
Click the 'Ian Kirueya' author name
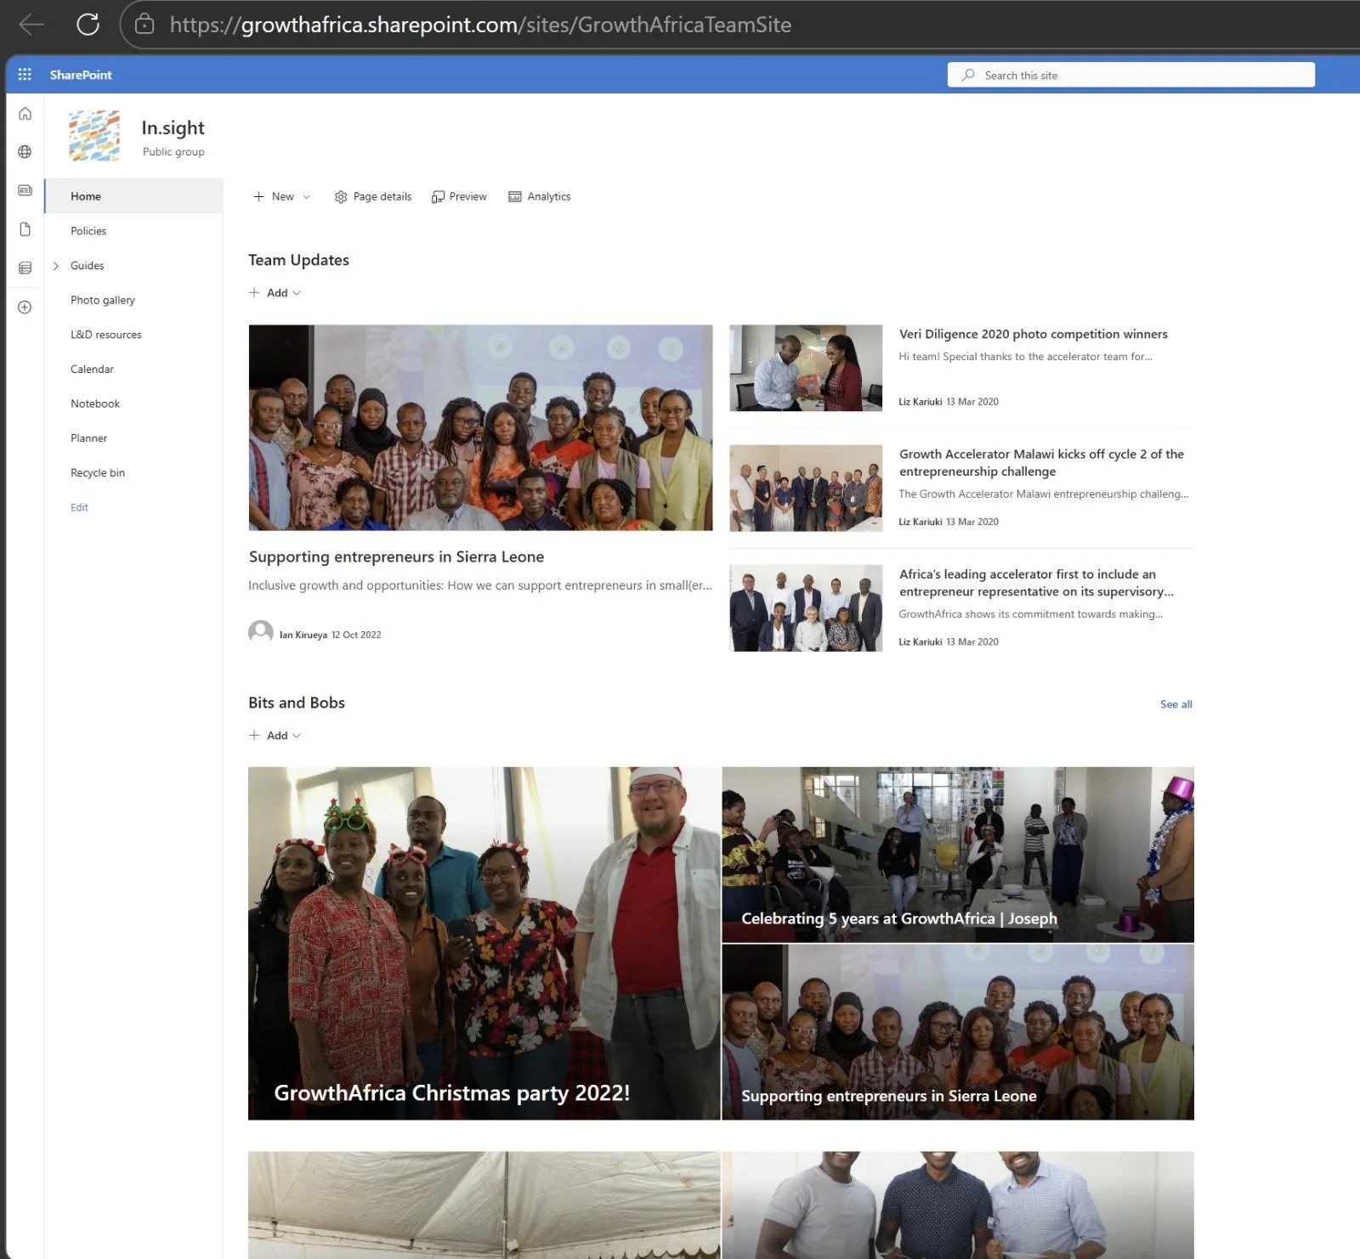pos(303,635)
